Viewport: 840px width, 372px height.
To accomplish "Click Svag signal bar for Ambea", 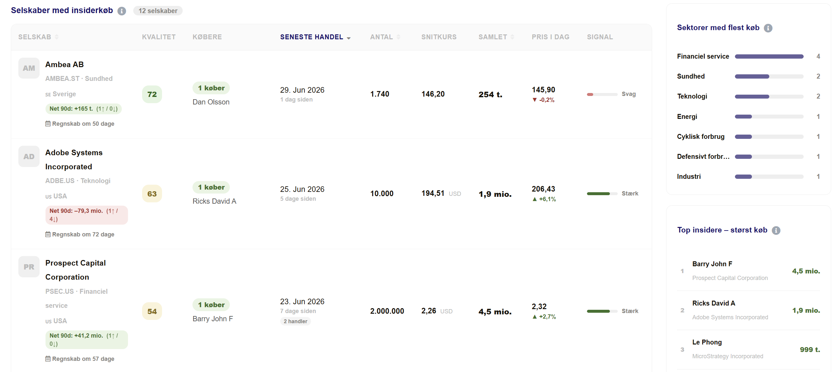I will pos(602,94).
